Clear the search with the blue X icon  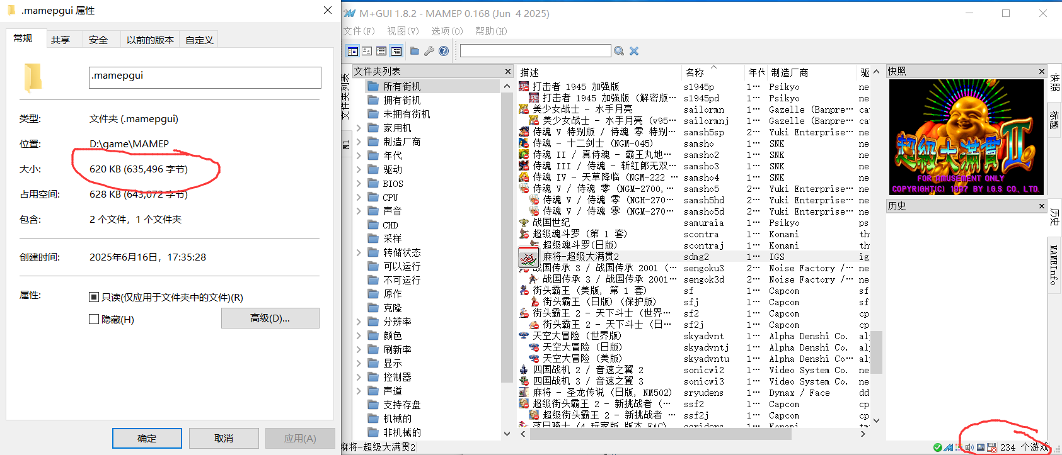pos(634,51)
